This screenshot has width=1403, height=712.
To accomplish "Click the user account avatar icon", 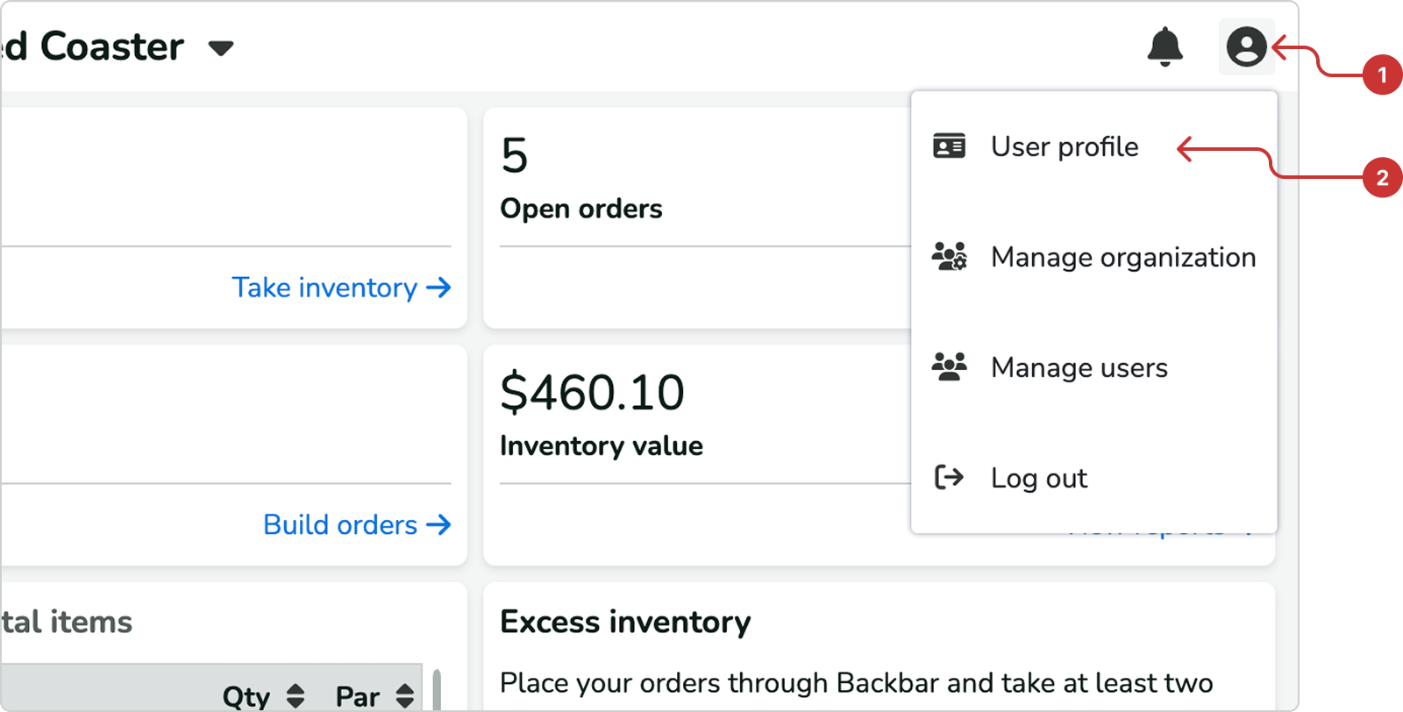I will coord(1246,46).
